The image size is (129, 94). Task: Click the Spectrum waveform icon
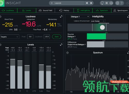[x=97, y=11]
